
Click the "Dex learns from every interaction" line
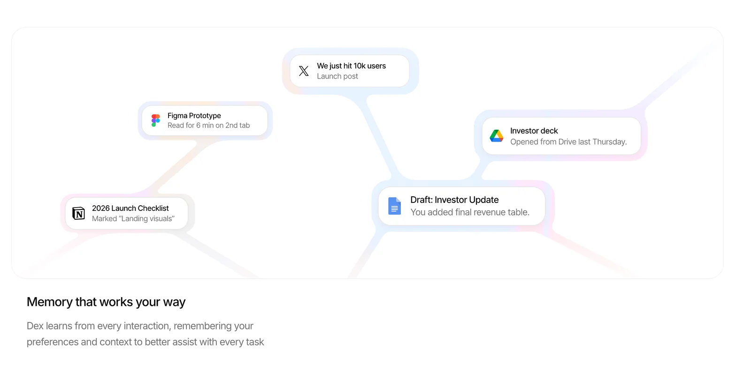(140, 326)
